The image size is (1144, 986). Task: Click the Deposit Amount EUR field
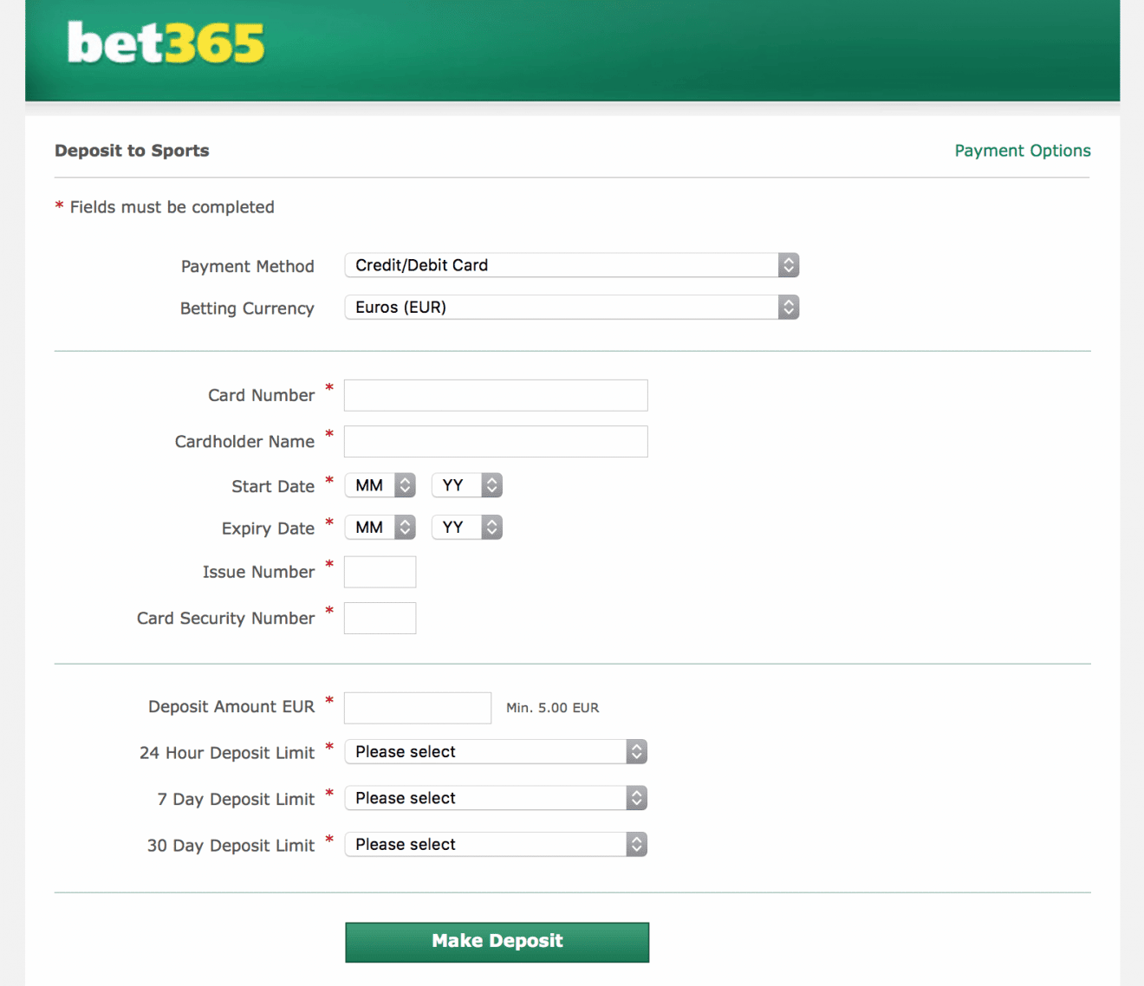tap(417, 708)
